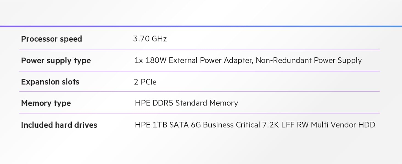Click the "Expansion slots" label
The width and height of the screenshot is (402, 164).
point(50,82)
